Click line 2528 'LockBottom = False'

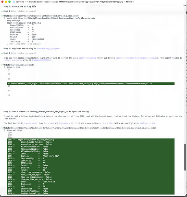91,189
